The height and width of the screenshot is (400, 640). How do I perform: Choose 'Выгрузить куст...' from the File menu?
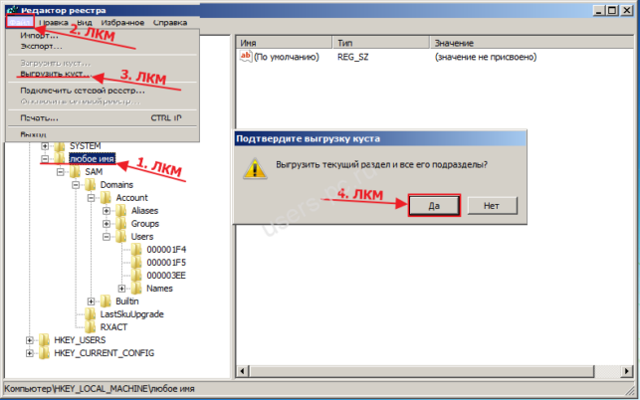pyautogui.click(x=56, y=74)
